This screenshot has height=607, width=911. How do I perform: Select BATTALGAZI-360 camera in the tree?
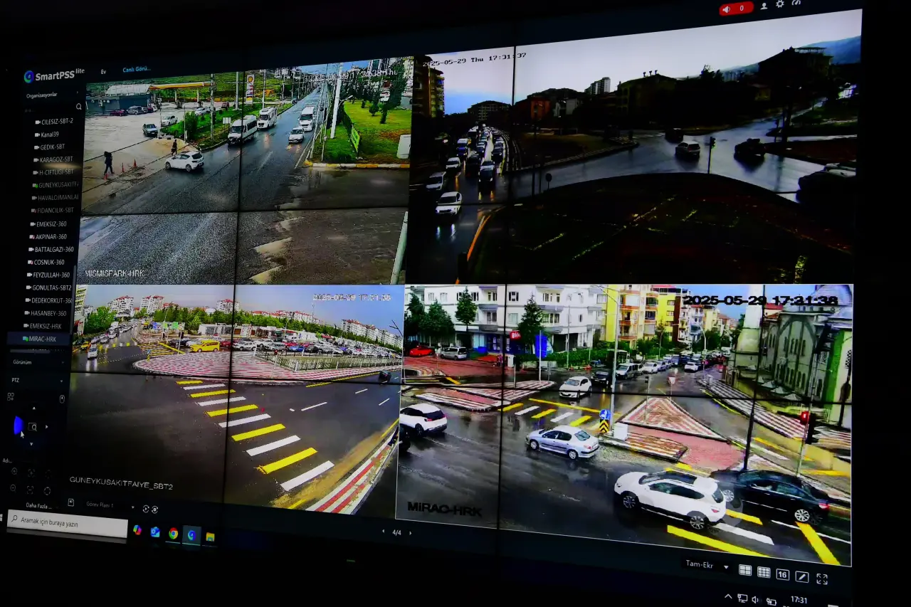click(x=52, y=250)
